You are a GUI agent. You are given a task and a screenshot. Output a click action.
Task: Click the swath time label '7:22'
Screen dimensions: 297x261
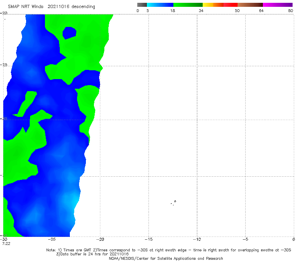[x=6, y=244]
